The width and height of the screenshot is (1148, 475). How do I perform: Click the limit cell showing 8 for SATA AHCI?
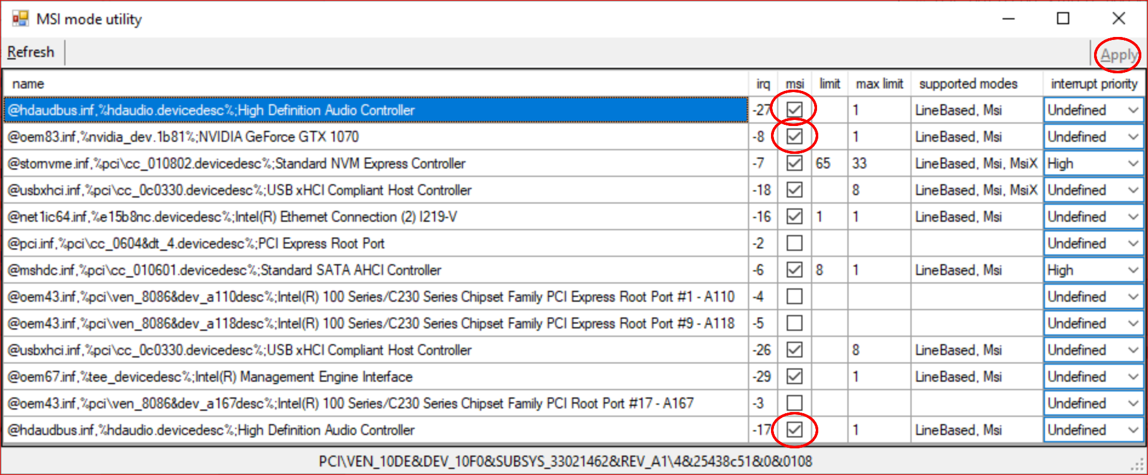[x=830, y=270]
